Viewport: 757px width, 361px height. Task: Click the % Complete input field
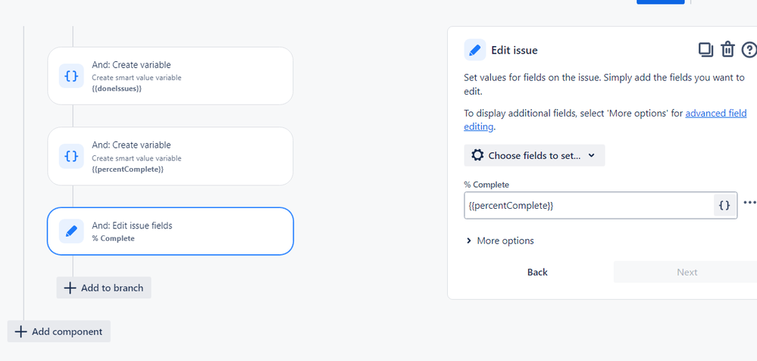click(x=589, y=205)
